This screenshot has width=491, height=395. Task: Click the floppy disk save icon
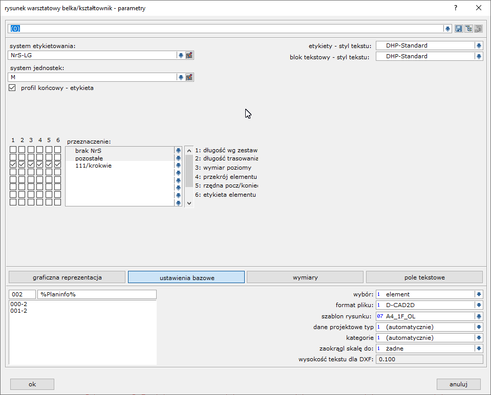click(459, 29)
